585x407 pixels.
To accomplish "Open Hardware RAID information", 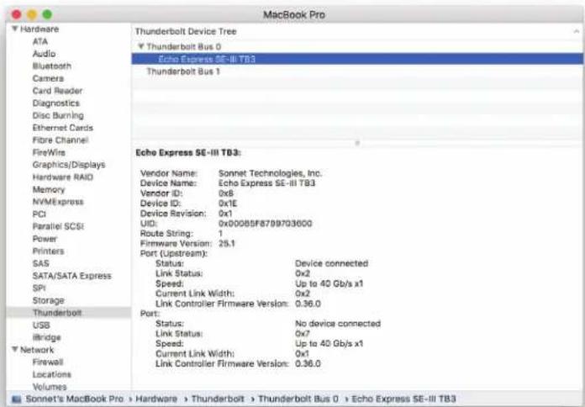I will click(63, 177).
